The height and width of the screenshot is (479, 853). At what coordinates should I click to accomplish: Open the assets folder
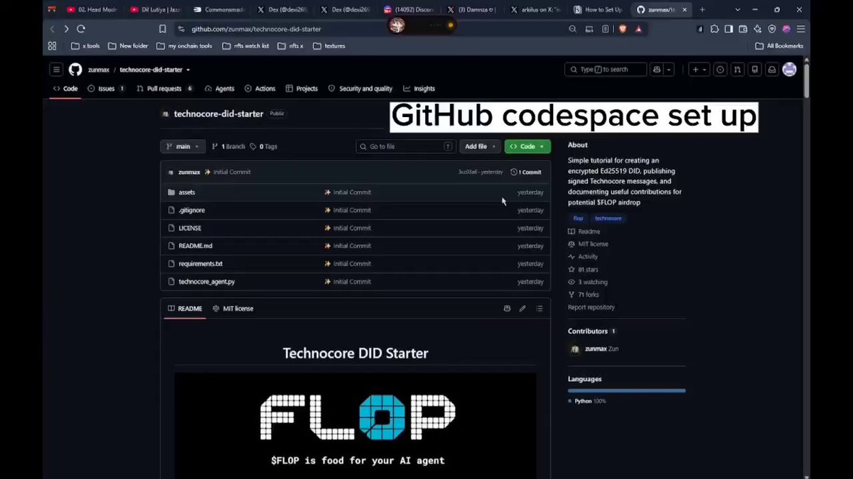click(x=187, y=192)
